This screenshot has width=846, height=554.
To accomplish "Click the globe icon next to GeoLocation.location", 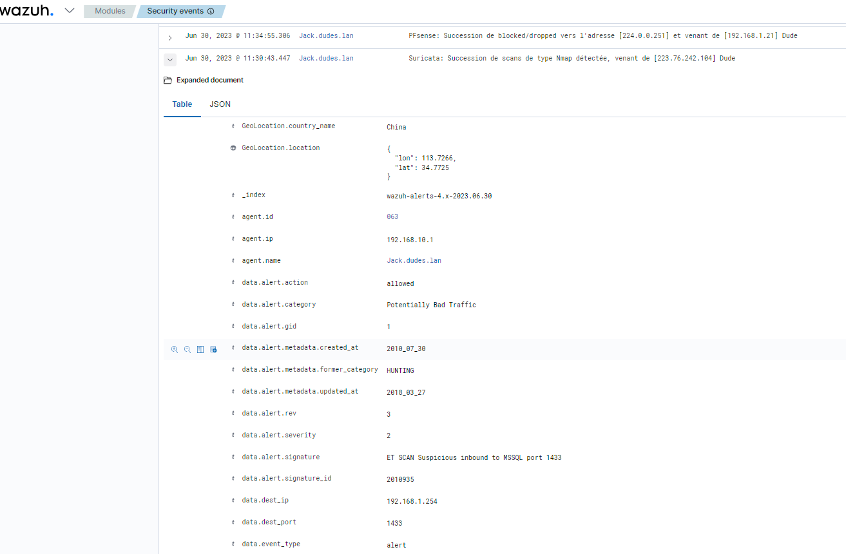I will 233,148.
